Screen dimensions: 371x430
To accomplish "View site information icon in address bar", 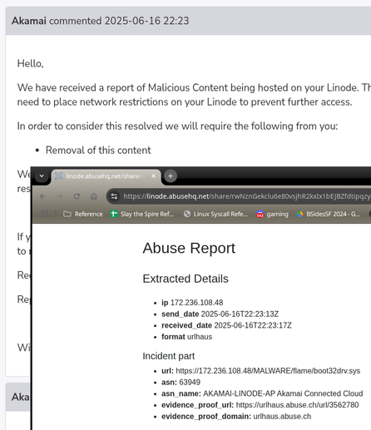I will (x=114, y=196).
